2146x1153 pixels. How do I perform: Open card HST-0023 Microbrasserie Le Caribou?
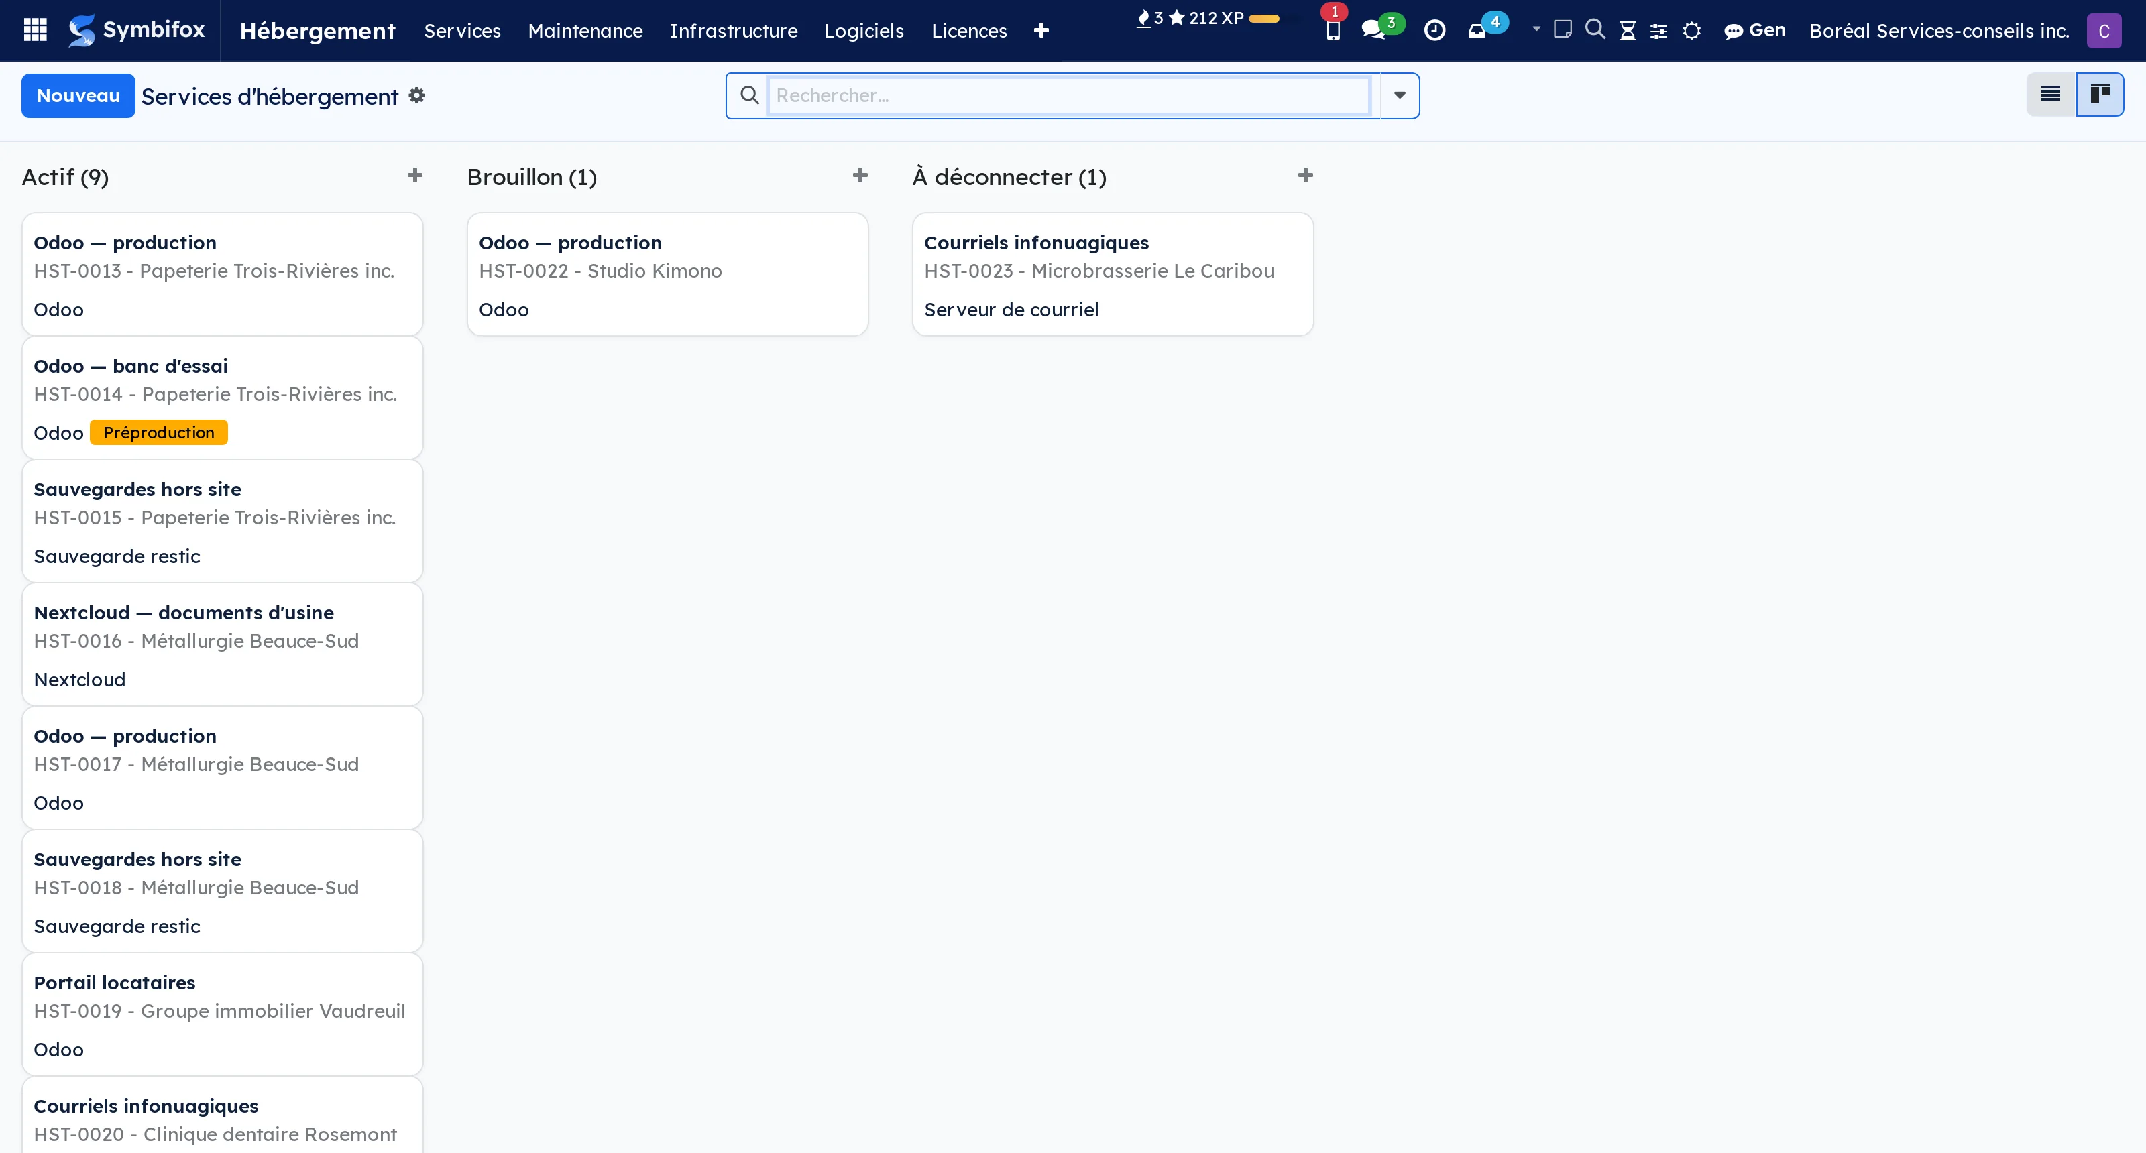[x=1113, y=275]
